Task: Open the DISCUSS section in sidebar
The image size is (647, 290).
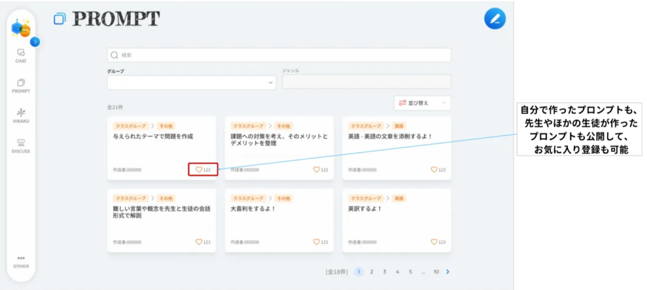Action: coord(21,146)
